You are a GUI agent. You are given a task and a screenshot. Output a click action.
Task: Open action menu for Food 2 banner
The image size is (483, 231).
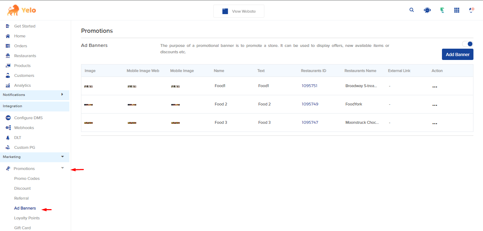pyautogui.click(x=435, y=105)
